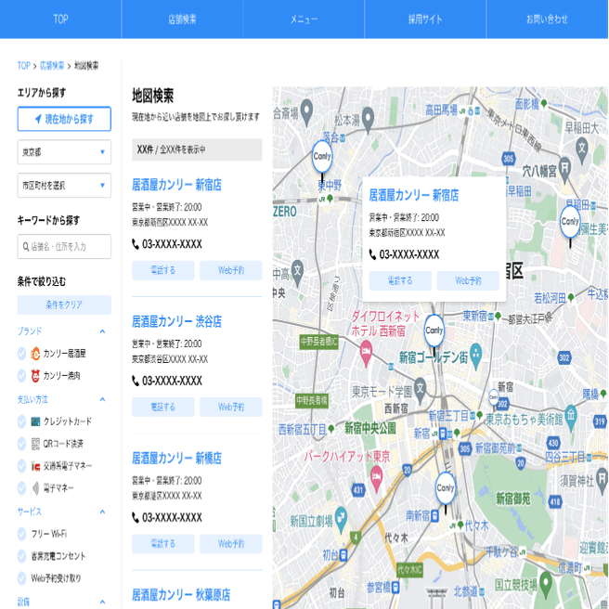Click the パークハイアット東京 hotel marker

(x=376, y=479)
